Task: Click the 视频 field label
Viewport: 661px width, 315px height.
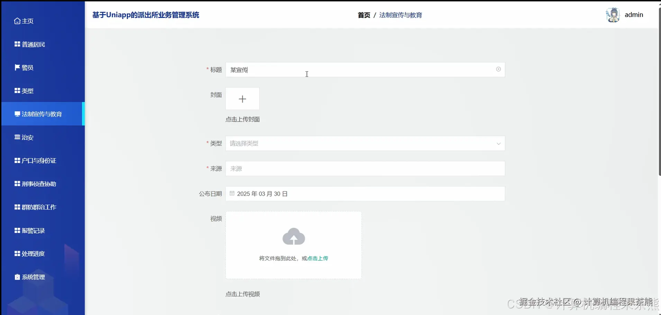Action: point(216,219)
